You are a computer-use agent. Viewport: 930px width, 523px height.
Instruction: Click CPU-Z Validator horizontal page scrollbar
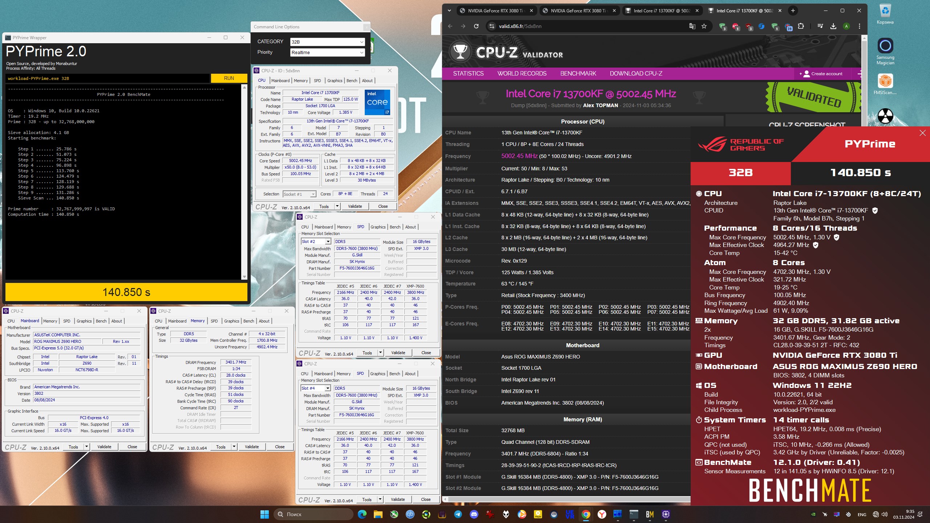567,499
